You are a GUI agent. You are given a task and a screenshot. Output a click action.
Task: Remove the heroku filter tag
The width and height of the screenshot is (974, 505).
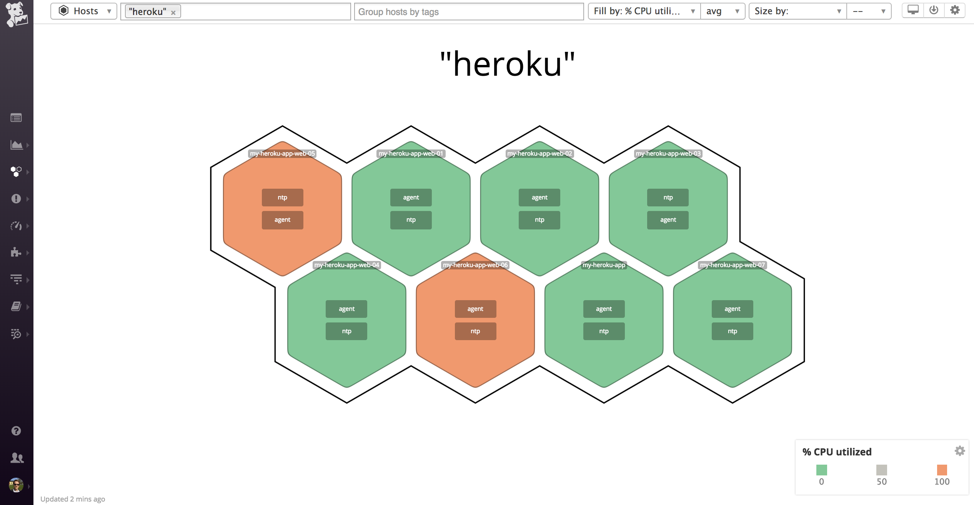[174, 12]
